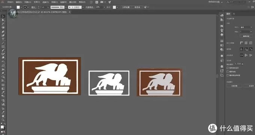Image resolution: width=255 pixels, height=135 pixels.
Task: Select the Pen tool
Action: tap(3, 32)
